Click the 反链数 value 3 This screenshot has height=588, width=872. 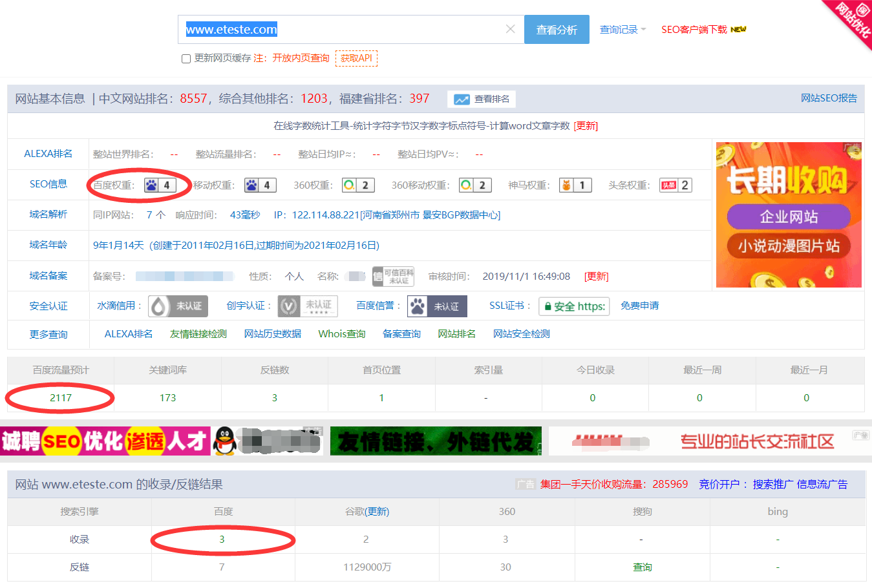point(275,398)
